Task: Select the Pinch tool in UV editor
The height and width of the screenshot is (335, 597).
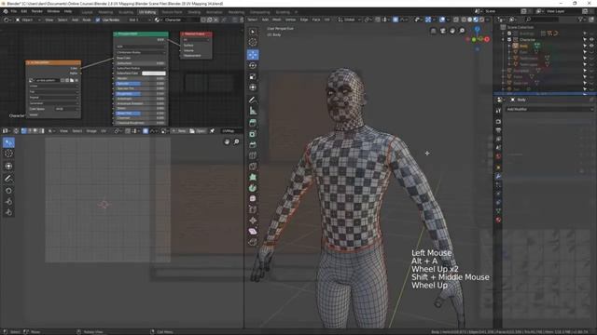Action: (x=8, y=212)
